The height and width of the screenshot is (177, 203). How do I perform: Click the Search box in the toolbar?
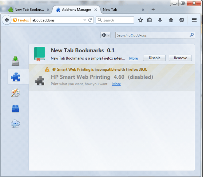click(x=115, y=20)
